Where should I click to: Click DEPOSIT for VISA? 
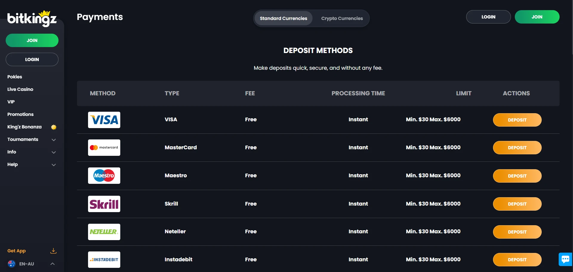(517, 120)
